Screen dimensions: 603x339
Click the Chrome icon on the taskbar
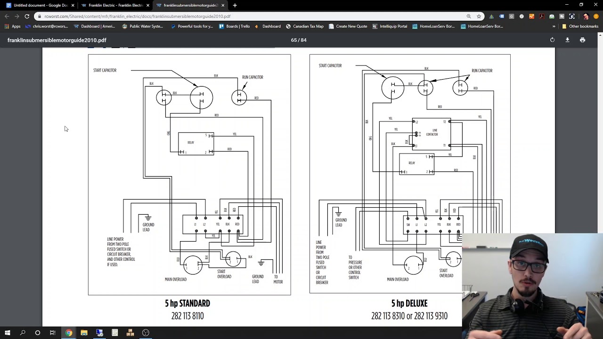click(x=68, y=333)
